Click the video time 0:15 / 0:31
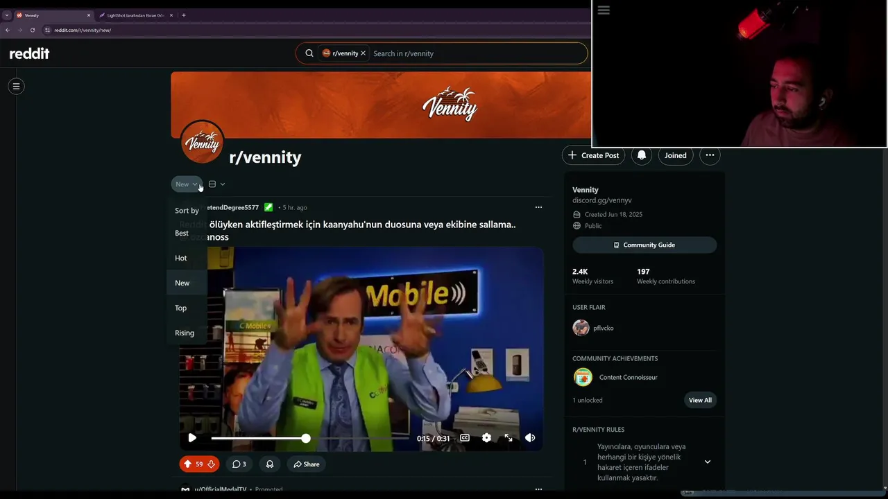 [433, 438]
